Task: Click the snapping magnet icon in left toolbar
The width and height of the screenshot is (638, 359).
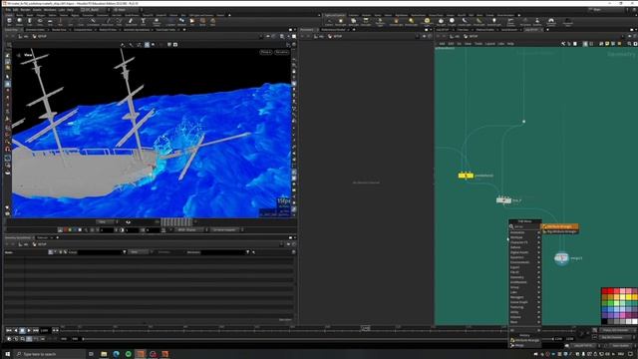Action: pos(7,149)
